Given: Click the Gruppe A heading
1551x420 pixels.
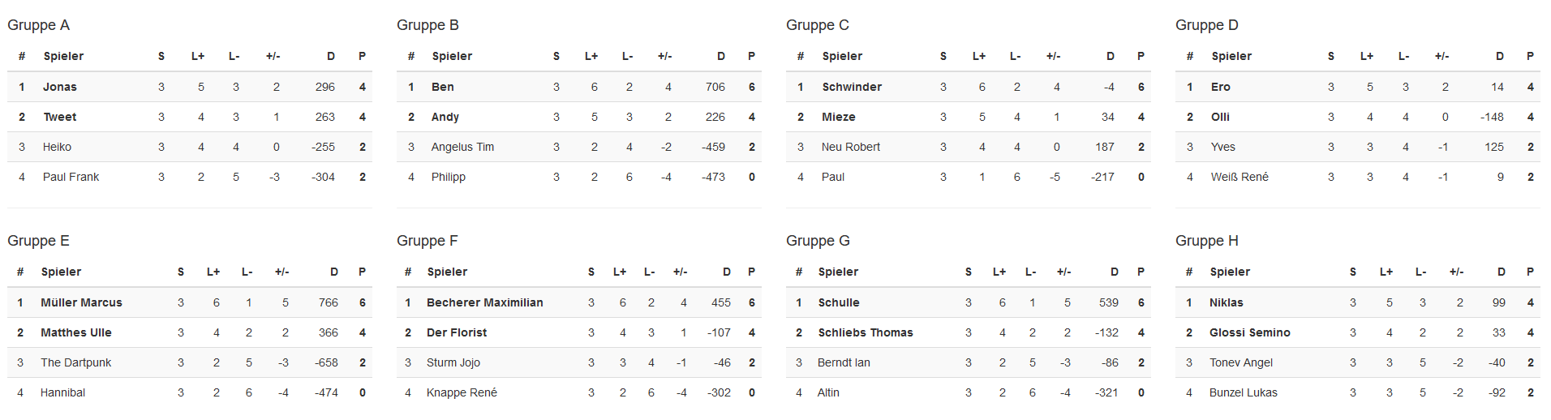Looking at the screenshot, I should pos(38,25).
